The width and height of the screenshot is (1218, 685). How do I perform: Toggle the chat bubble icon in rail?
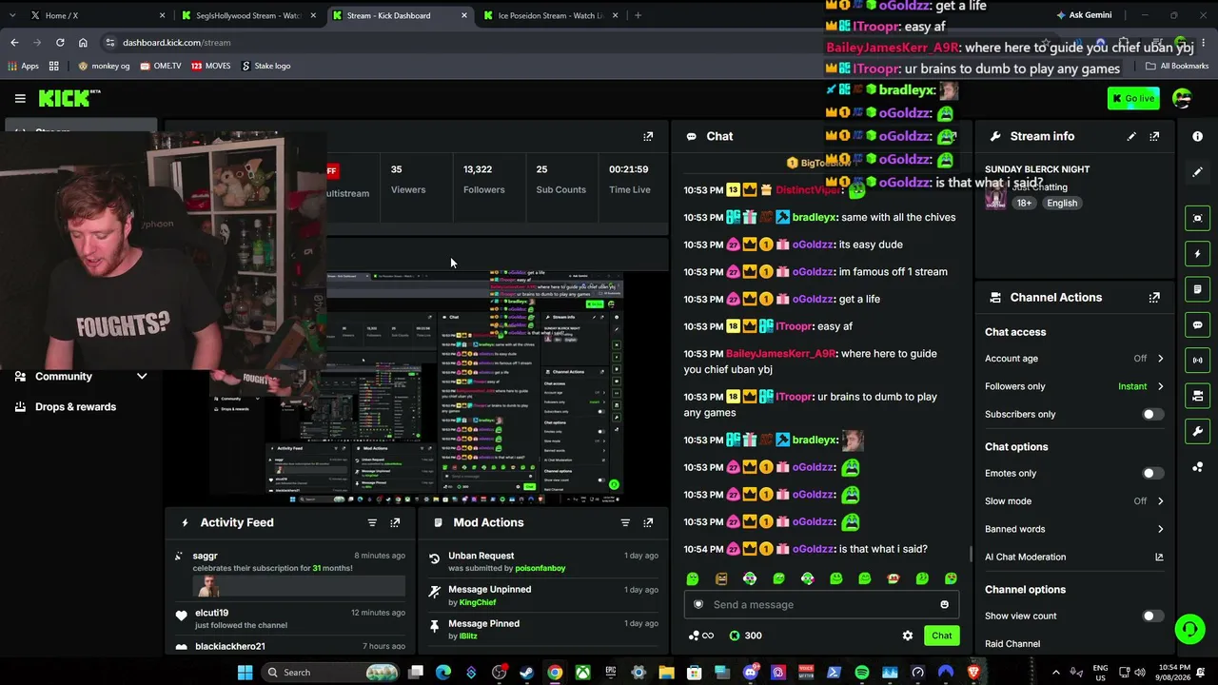click(1198, 324)
